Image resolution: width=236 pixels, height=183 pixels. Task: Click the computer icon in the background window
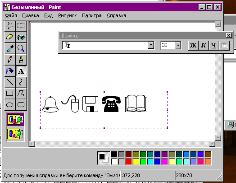tap(230, 125)
